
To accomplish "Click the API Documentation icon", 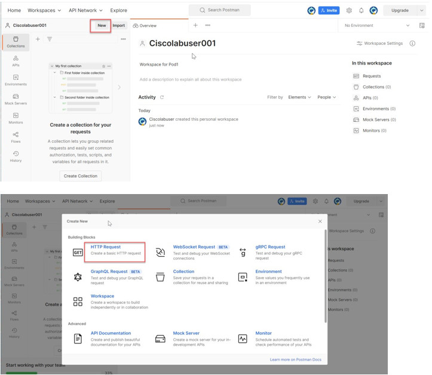I will point(78,339).
